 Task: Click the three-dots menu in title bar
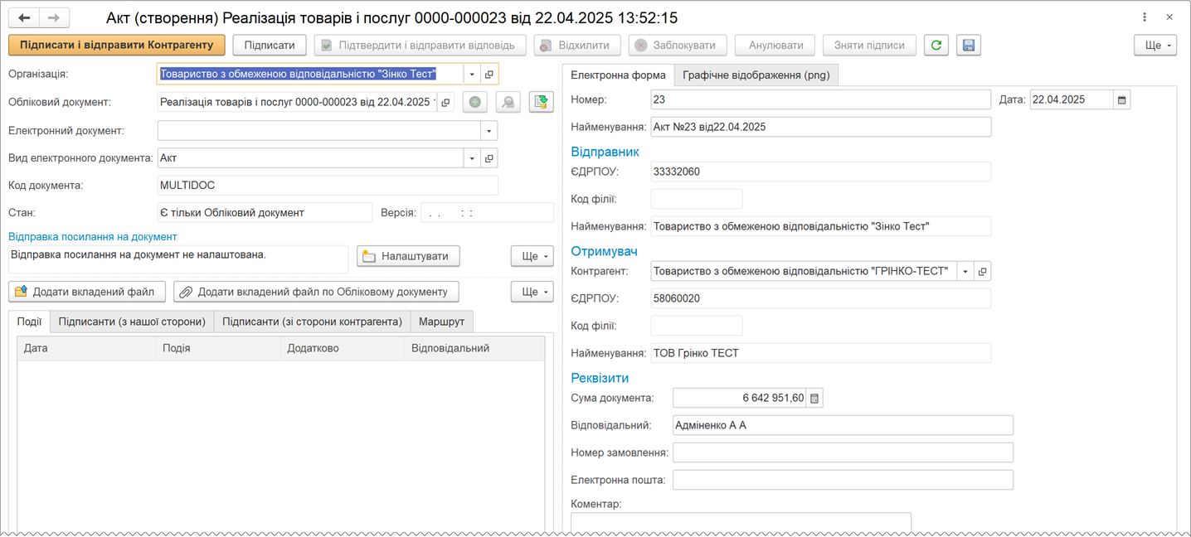point(1145,17)
